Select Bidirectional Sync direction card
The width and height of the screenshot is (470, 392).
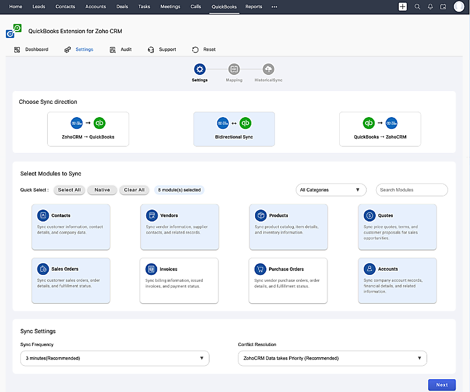coord(234,129)
